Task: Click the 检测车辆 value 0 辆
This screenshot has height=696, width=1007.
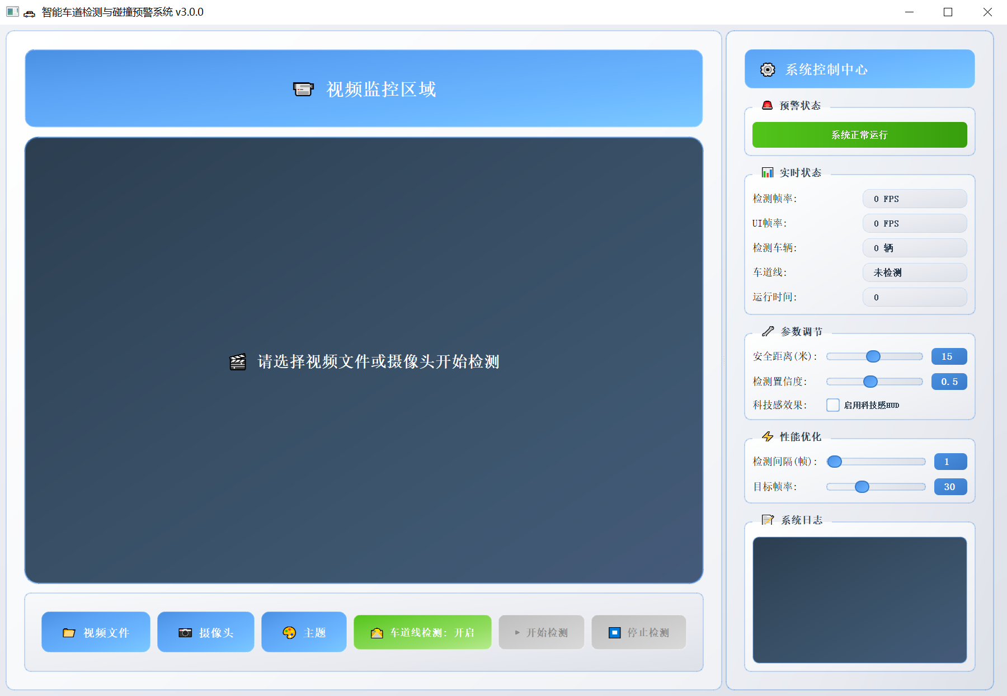Action: [x=915, y=248]
